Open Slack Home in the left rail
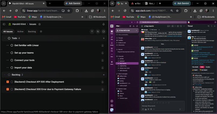 pyautogui.click(x=112, y=32)
